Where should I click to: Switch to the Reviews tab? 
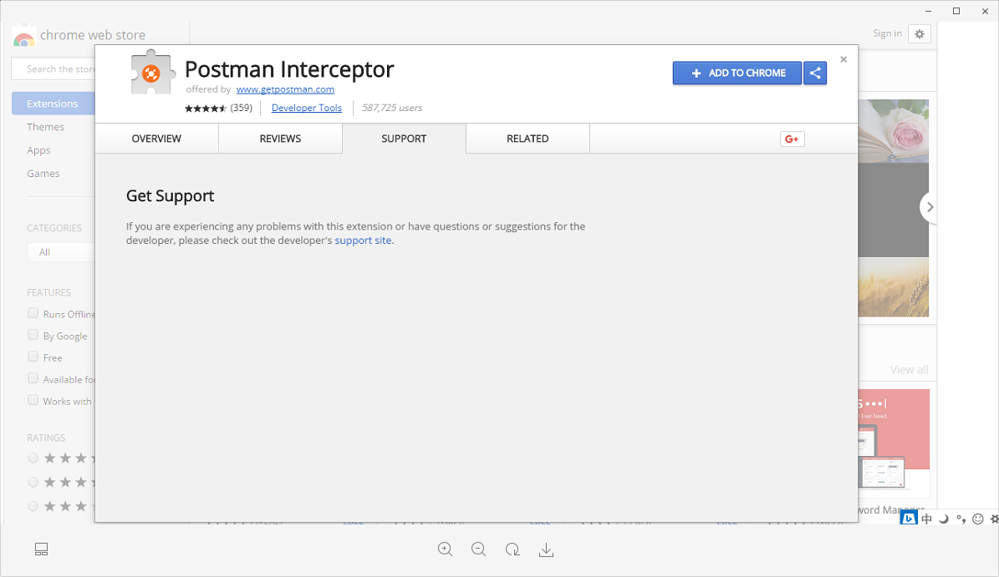[x=280, y=139]
